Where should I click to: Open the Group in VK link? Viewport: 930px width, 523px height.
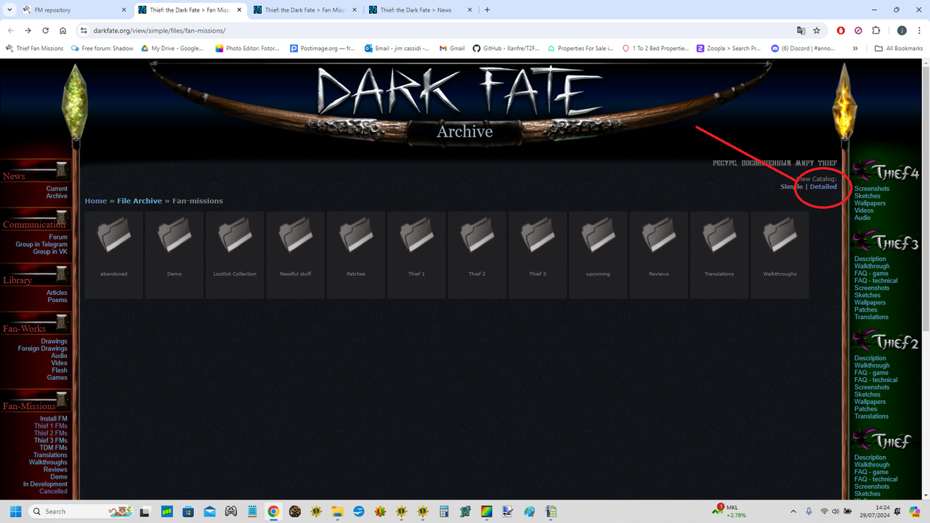point(50,252)
